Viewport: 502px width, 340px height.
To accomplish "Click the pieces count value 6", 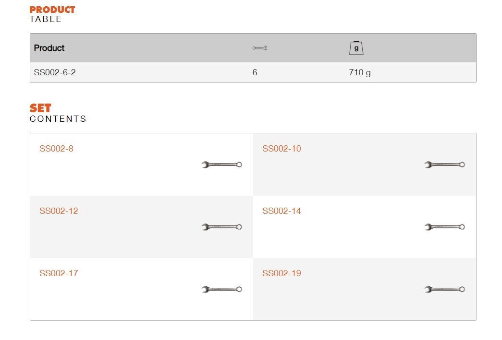I will [x=255, y=72].
